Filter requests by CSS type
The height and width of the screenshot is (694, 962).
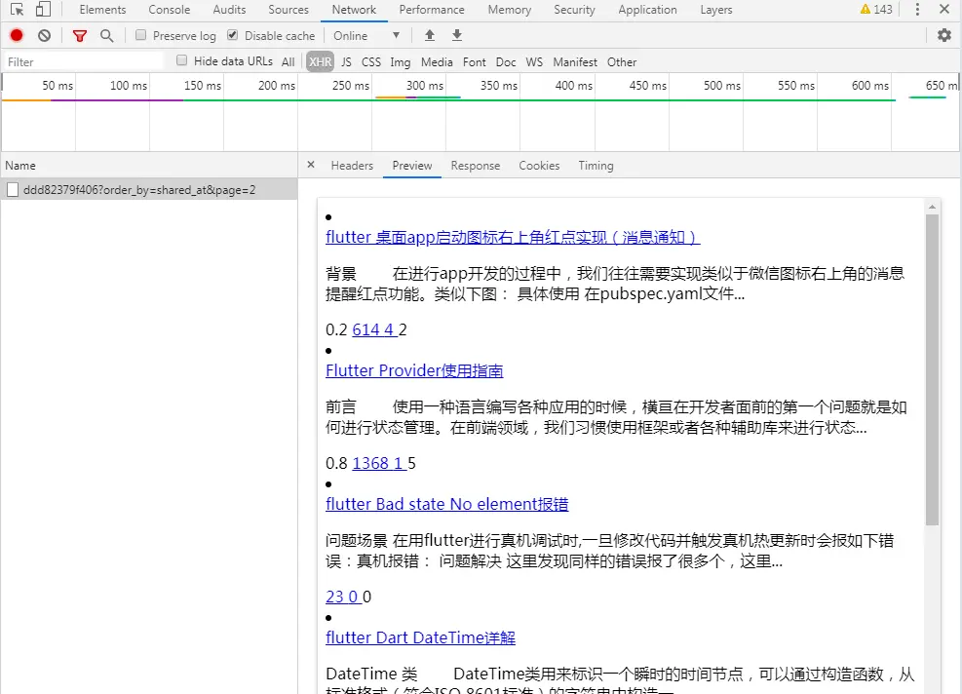(x=371, y=62)
